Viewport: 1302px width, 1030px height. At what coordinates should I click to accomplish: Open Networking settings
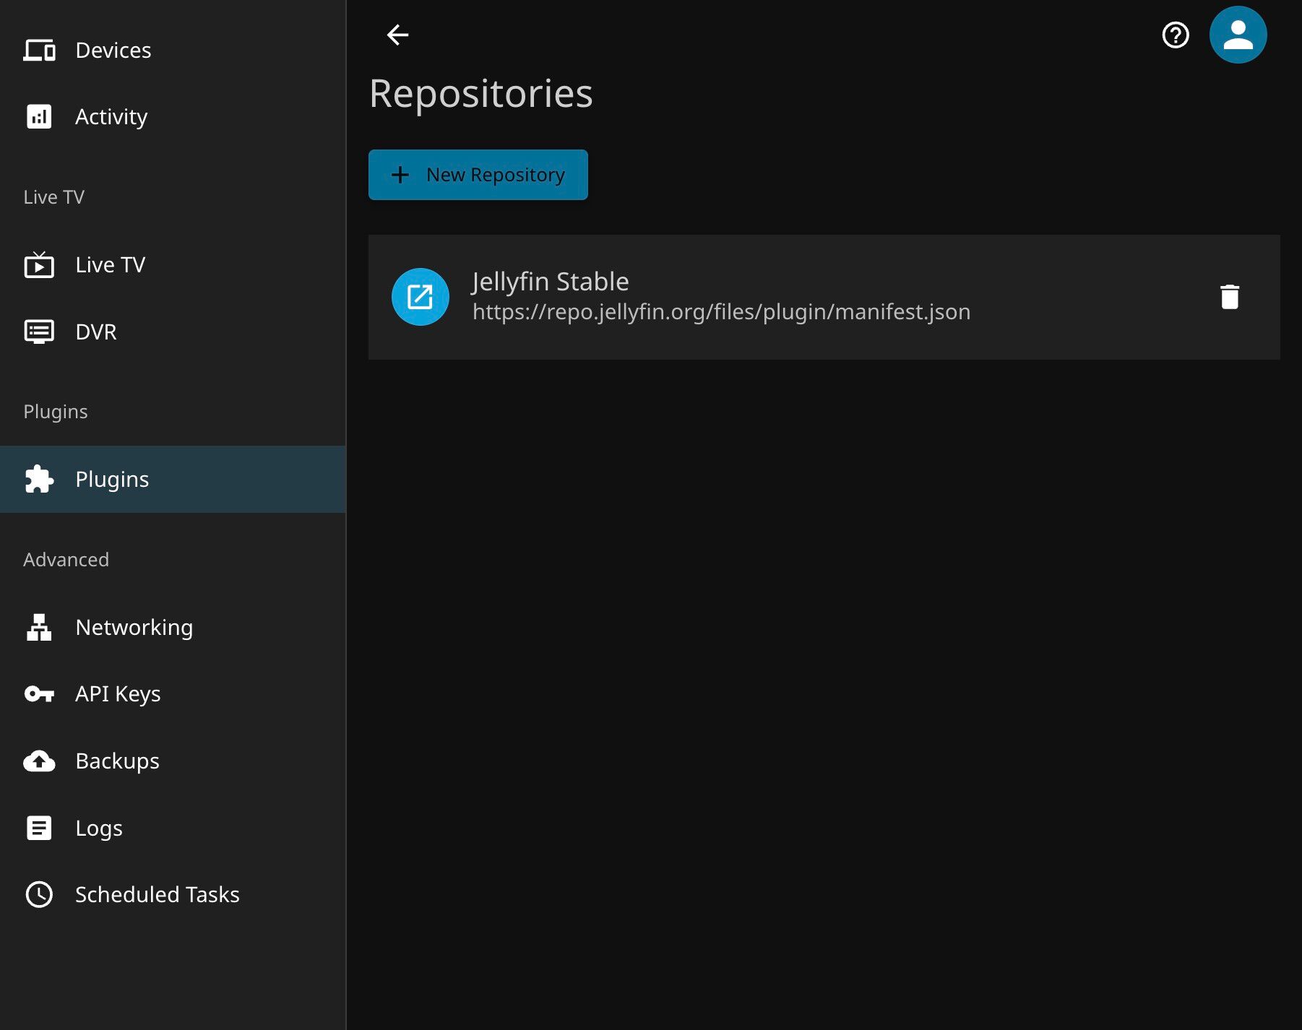point(173,627)
